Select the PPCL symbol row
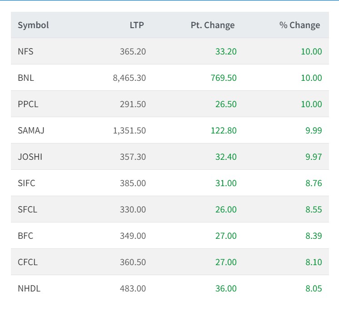 click(28, 104)
